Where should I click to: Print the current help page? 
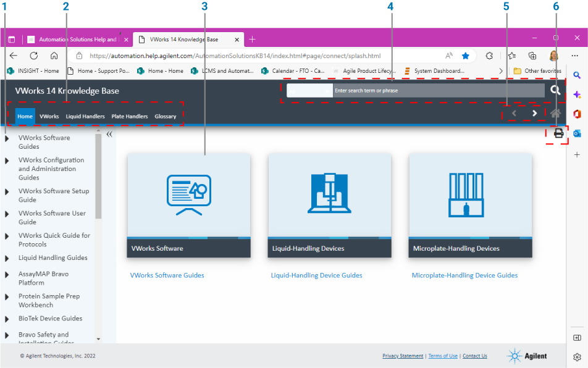558,133
